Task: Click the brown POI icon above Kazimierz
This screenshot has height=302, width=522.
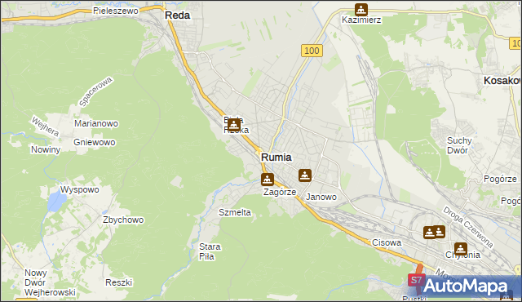Action: click(x=361, y=10)
